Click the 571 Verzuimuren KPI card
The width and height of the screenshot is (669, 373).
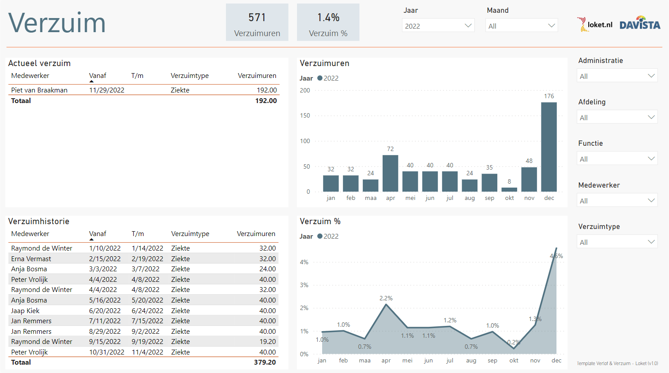tap(257, 22)
